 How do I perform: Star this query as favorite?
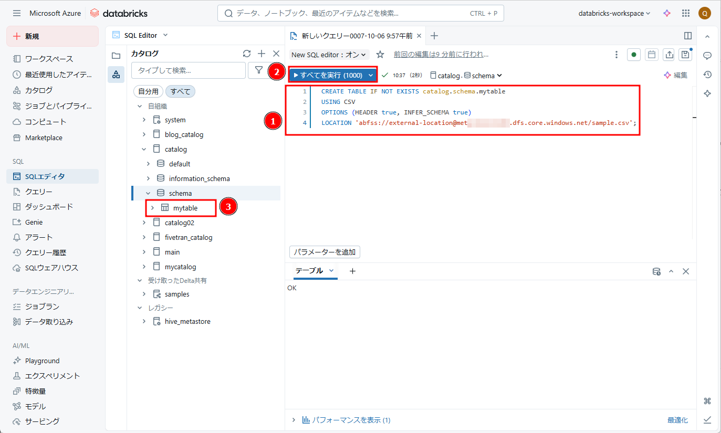(380, 55)
